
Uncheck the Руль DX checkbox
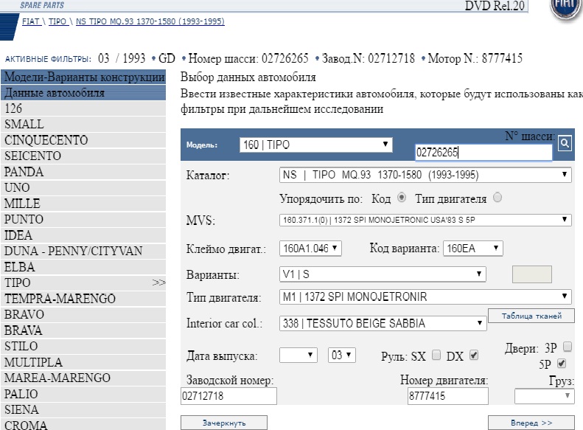pos(473,356)
